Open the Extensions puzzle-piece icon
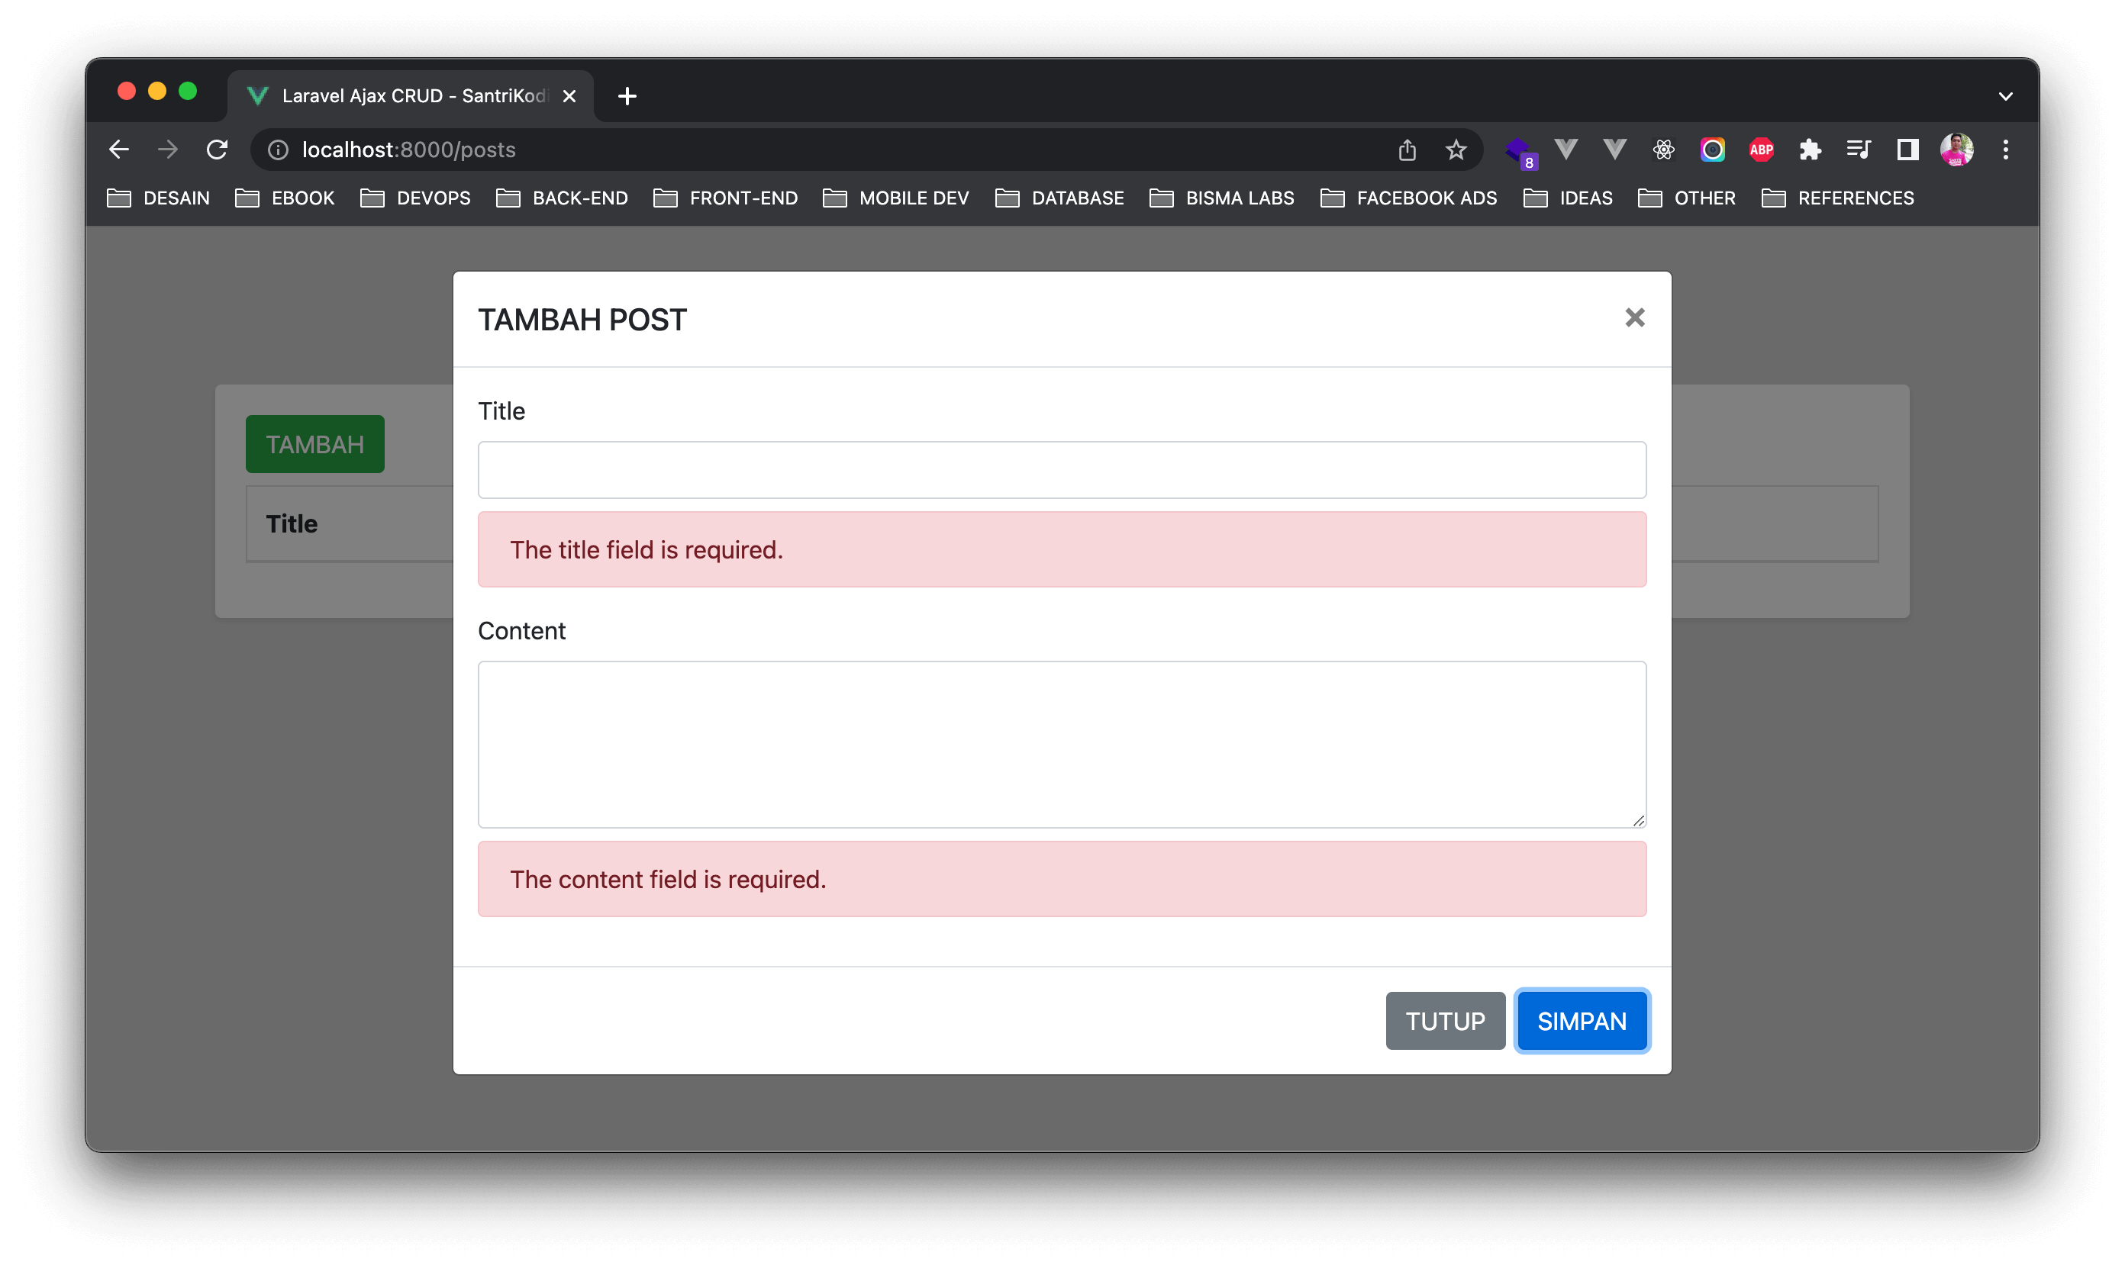 tap(1810, 150)
